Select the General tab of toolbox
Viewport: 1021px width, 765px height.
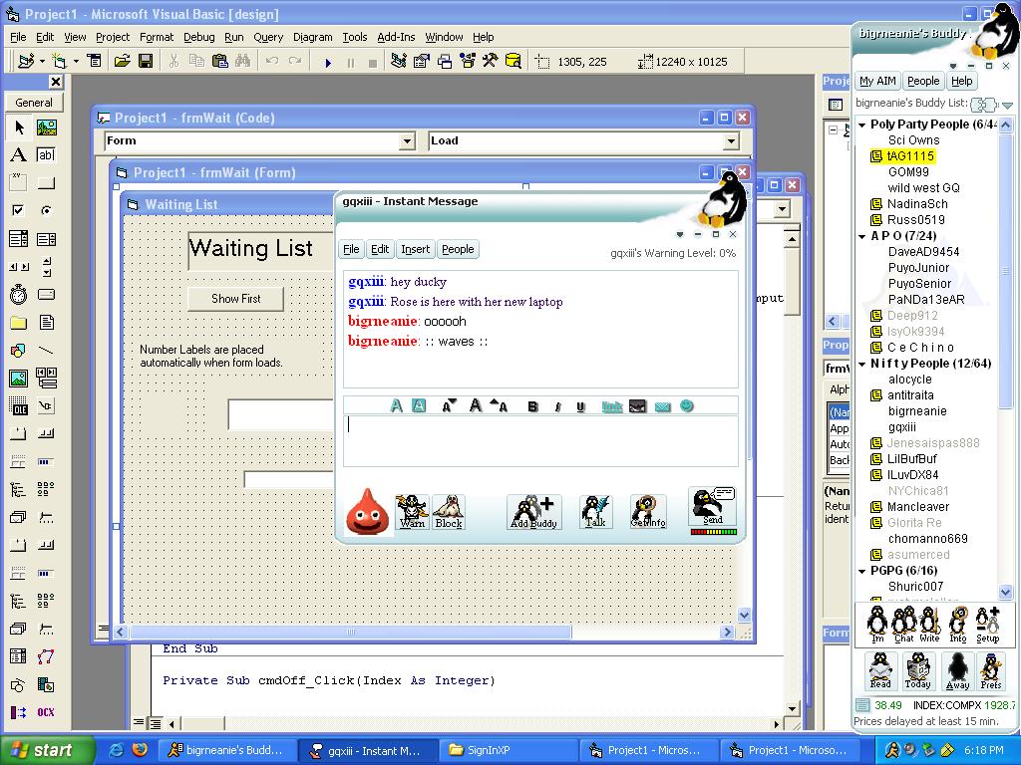[34, 103]
